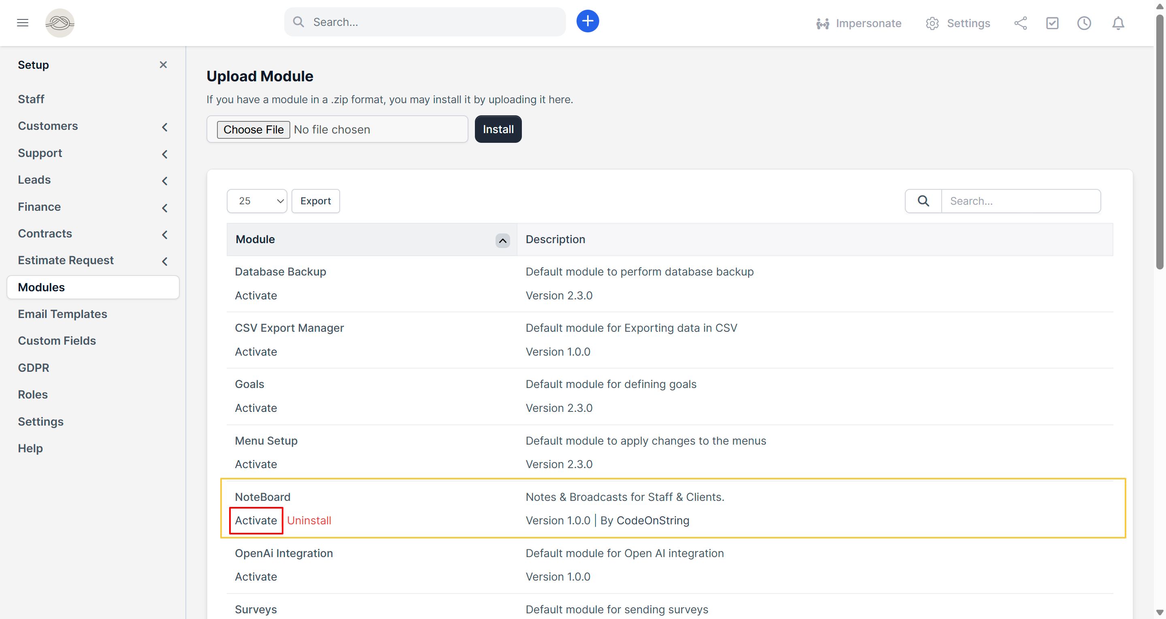The height and width of the screenshot is (619, 1166).
Task: Click the Choose File upload button
Action: 253,130
